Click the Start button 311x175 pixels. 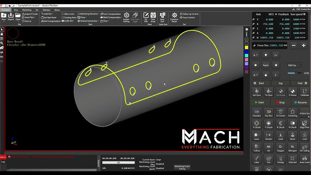[x=260, y=102]
